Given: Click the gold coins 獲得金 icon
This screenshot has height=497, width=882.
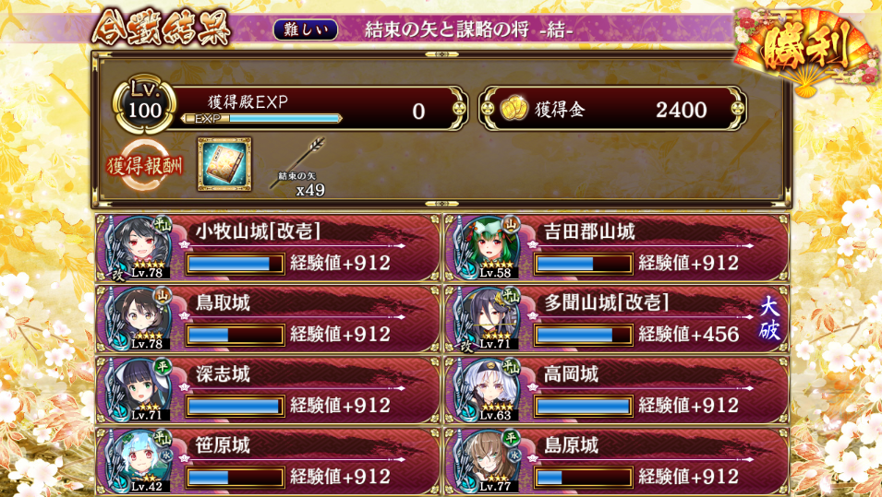Looking at the screenshot, I should tap(513, 110).
